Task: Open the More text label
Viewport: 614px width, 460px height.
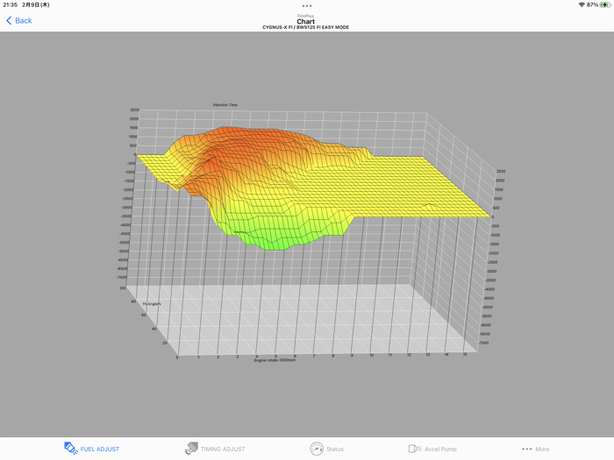Action: pos(542,449)
